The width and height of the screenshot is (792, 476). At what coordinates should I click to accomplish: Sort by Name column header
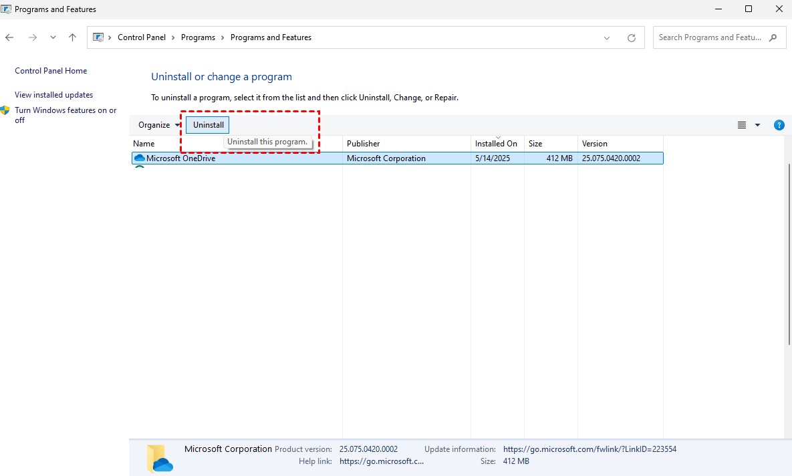144,144
